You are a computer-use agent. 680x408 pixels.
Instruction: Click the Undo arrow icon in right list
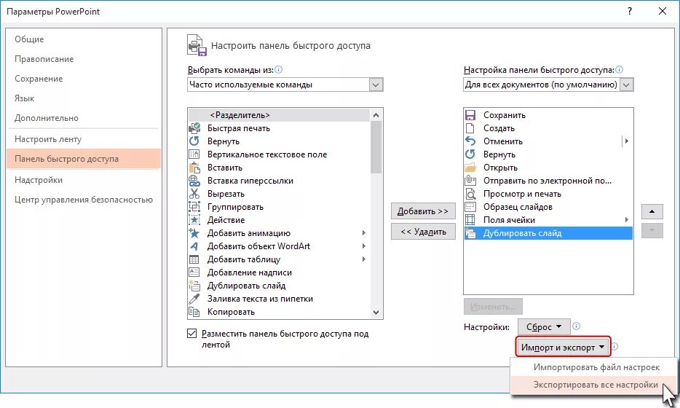click(x=470, y=141)
